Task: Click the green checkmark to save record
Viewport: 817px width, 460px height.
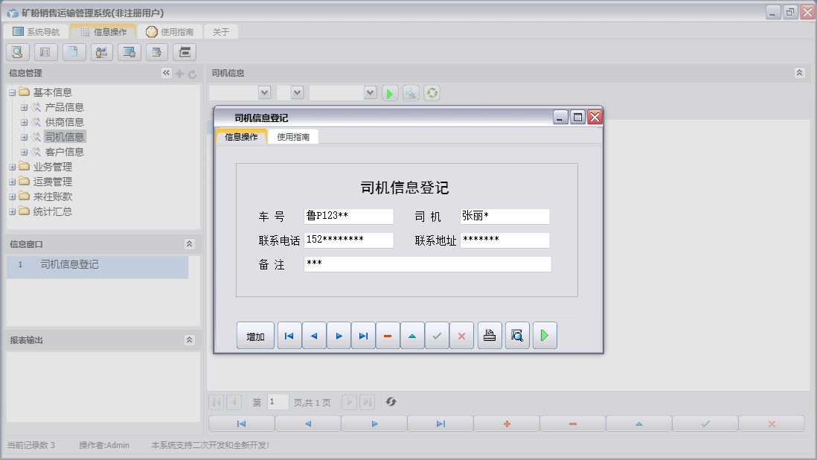Action: [x=437, y=336]
